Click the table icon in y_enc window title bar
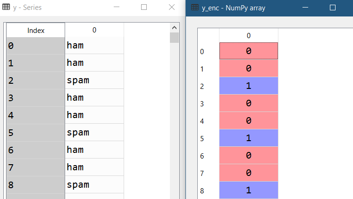Image resolution: width=353 pixels, height=199 pixels. [x=195, y=8]
